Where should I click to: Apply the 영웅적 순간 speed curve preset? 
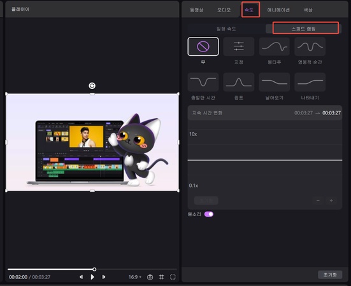click(x=310, y=46)
